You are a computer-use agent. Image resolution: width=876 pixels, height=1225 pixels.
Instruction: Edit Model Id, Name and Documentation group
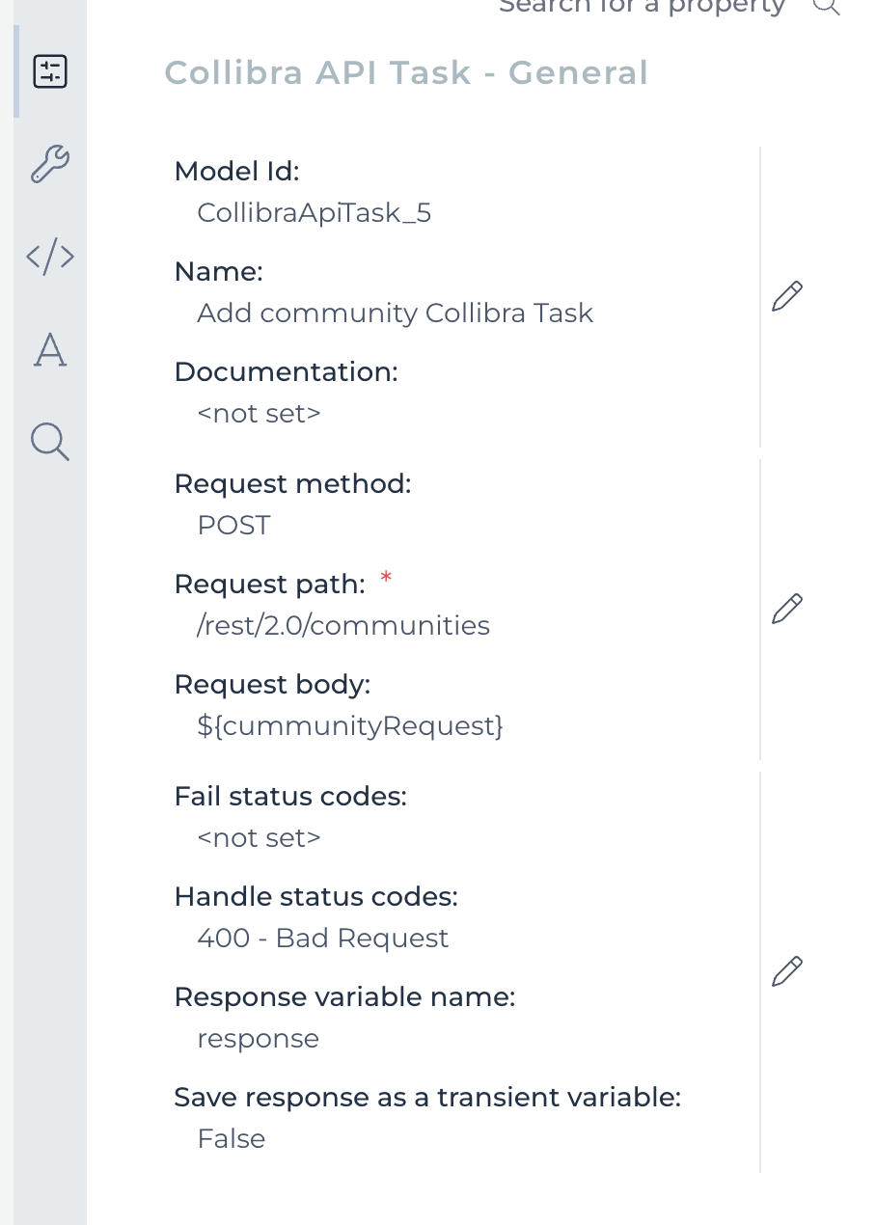tap(787, 295)
